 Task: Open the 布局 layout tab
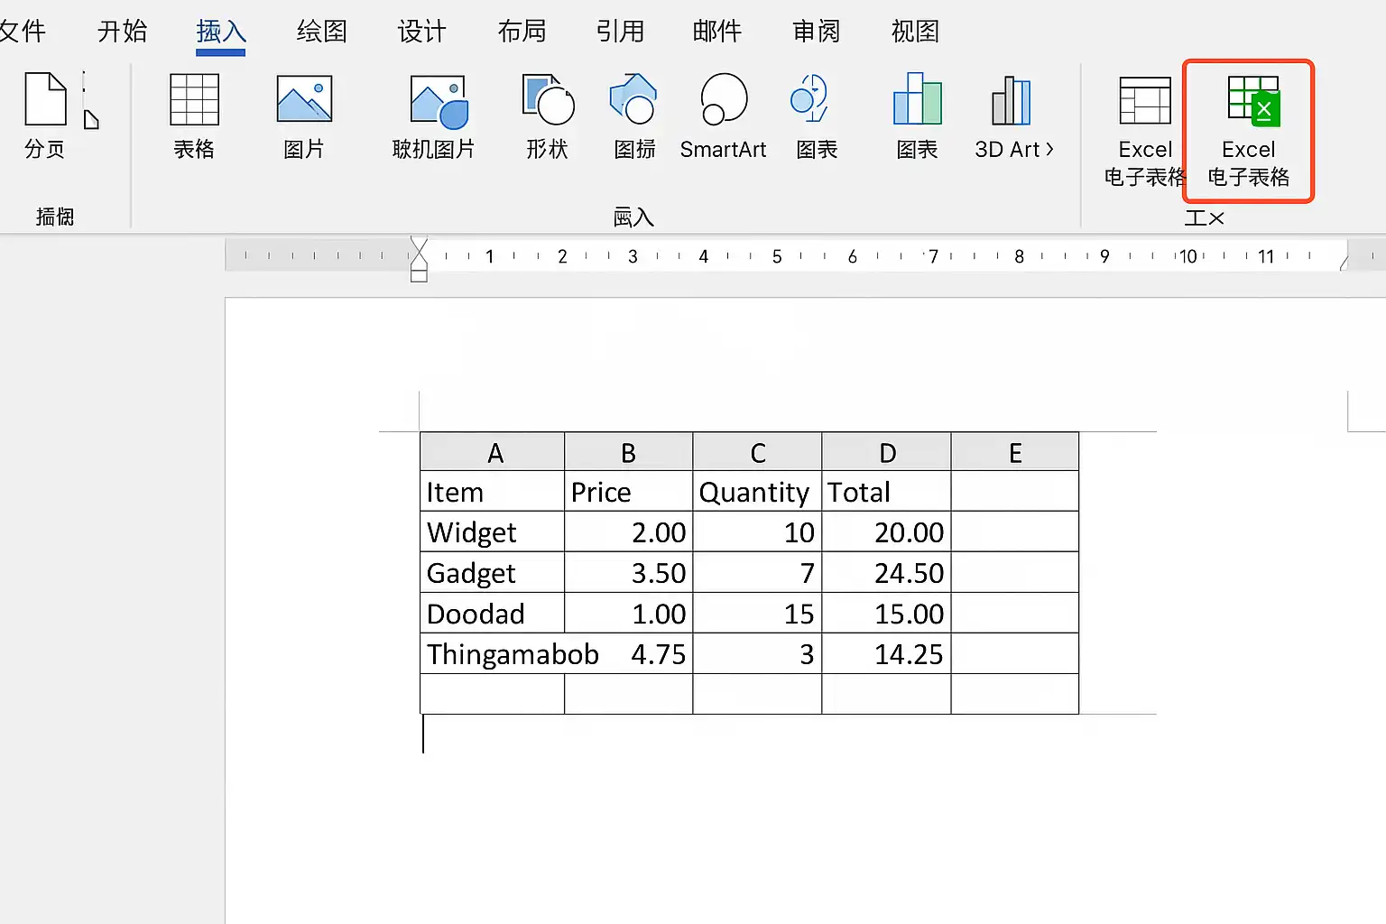[522, 32]
